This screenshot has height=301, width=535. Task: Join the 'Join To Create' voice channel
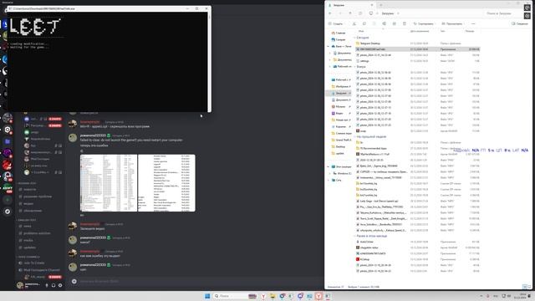(34, 263)
